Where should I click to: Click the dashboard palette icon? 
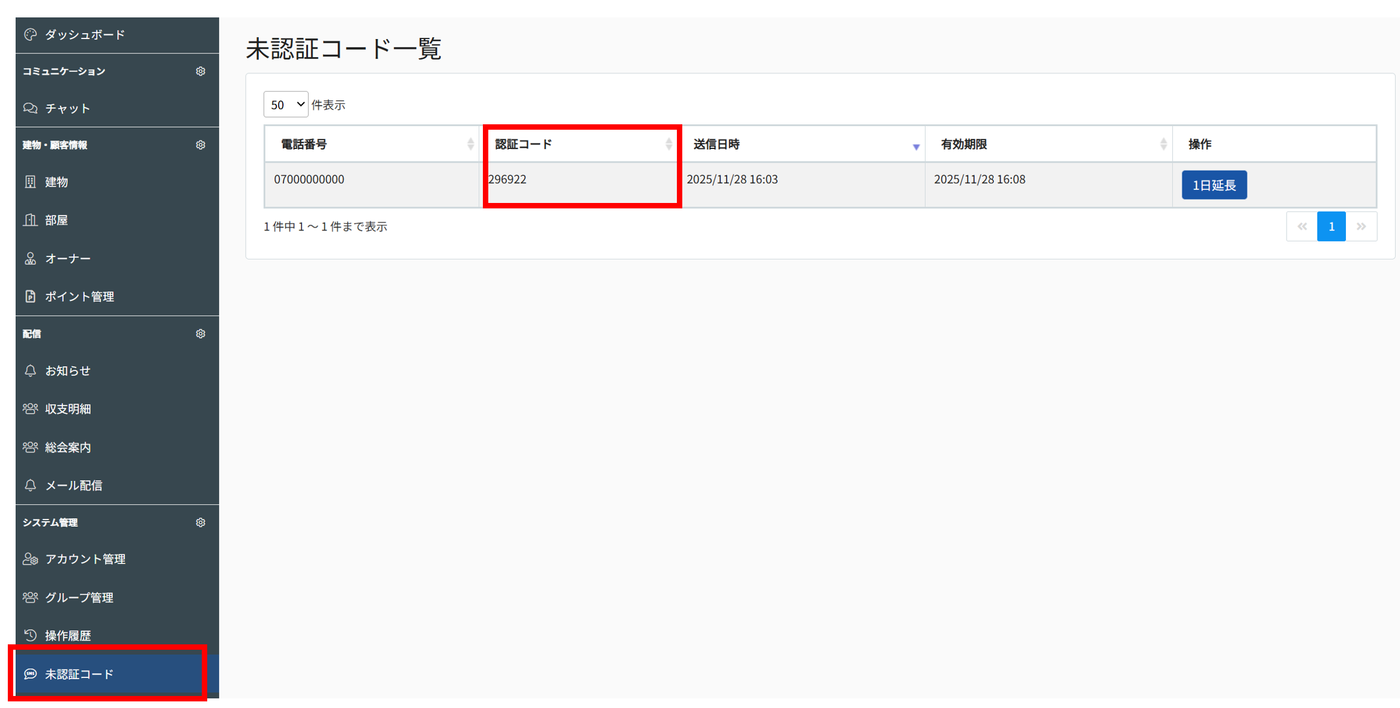click(31, 35)
